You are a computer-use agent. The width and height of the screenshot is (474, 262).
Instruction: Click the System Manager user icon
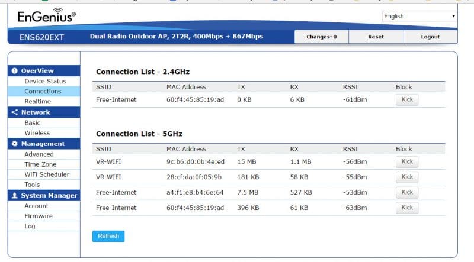click(15, 195)
